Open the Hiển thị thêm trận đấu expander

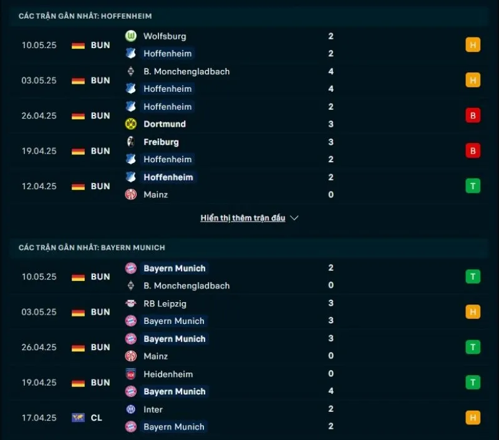(243, 218)
